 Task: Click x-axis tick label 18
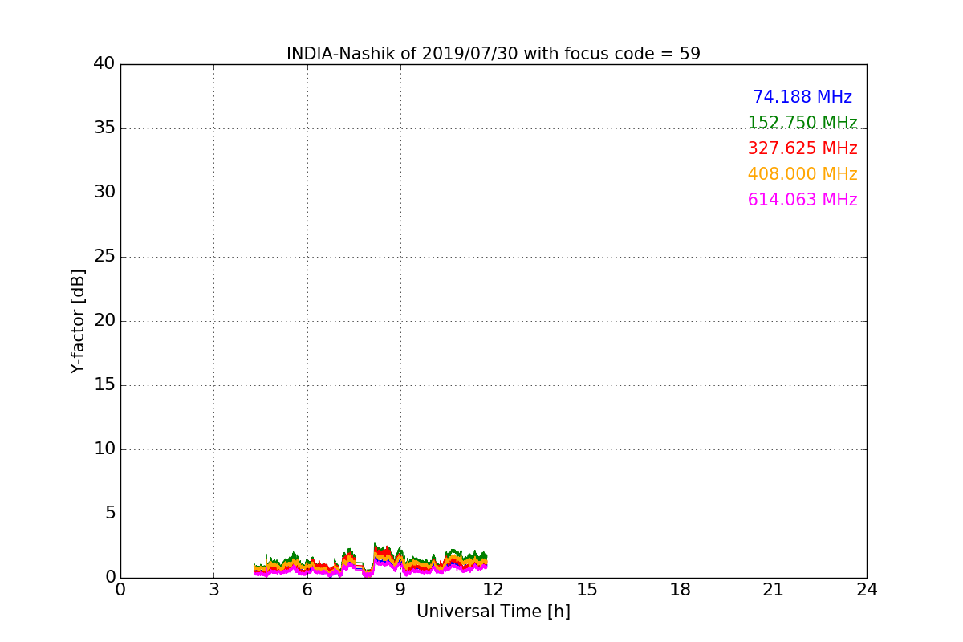[681, 590]
